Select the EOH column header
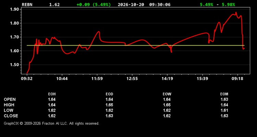The image size is (257, 137). pyautogui.click(x=52, y=94)
